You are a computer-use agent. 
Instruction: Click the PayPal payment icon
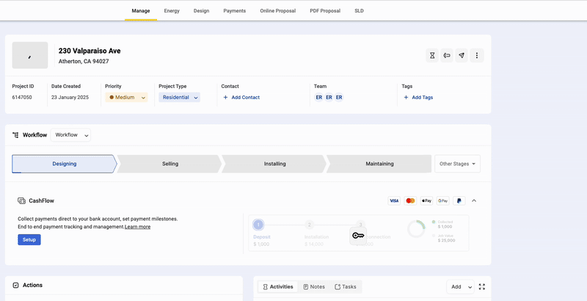[x=459, y=200]
